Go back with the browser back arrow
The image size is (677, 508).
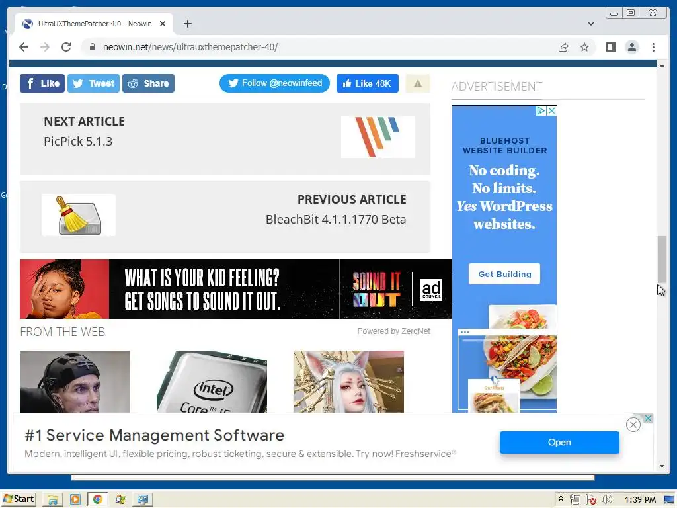tap(24, 47)
